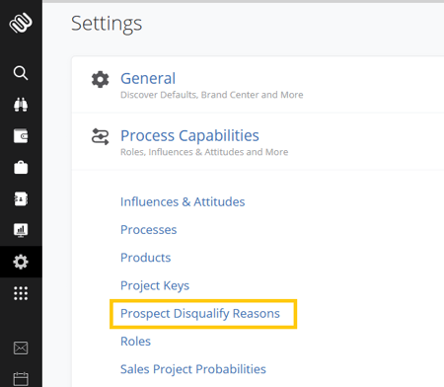Open the calendar icon in the sidebar
444x387 pixels.
point(21,379)
